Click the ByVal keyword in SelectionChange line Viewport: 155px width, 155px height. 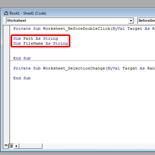pyautogui.click(x=114, y=68)
